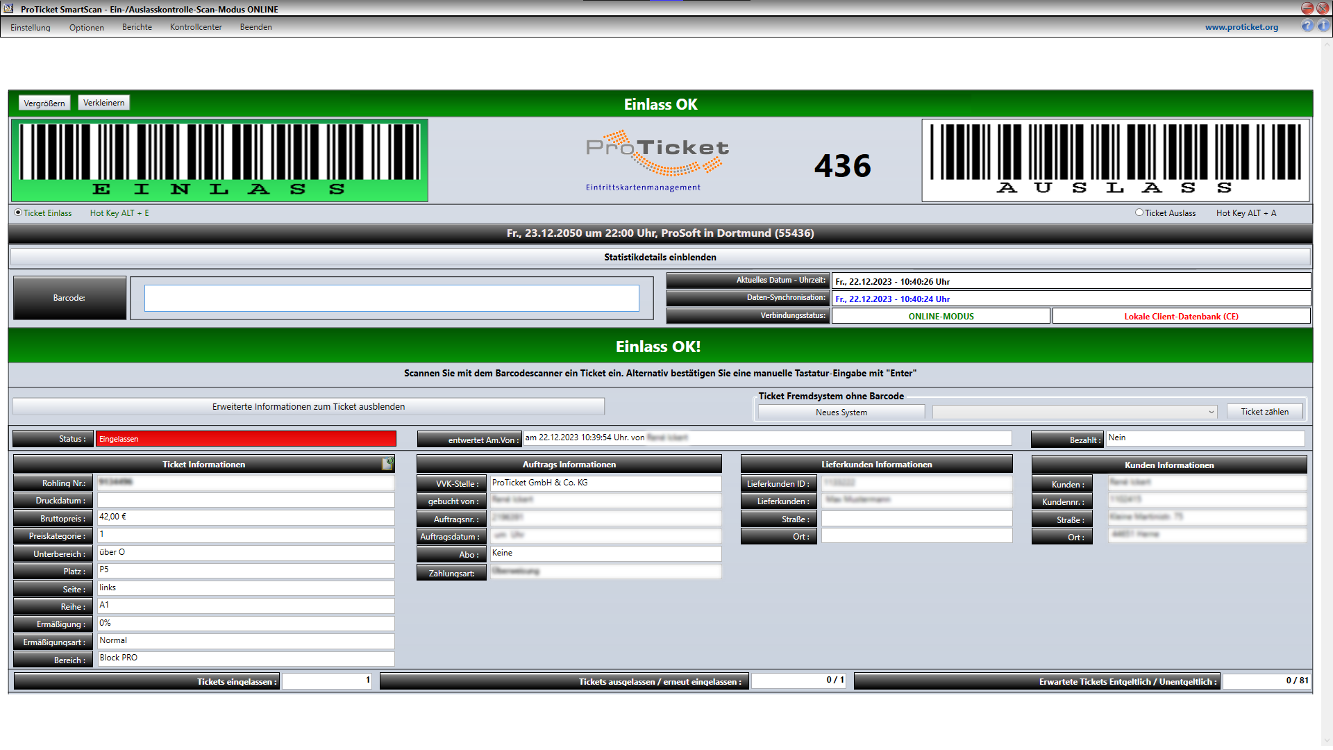Click the Kunden Informationen header
1333x750 pixels.
point(1169,465)
